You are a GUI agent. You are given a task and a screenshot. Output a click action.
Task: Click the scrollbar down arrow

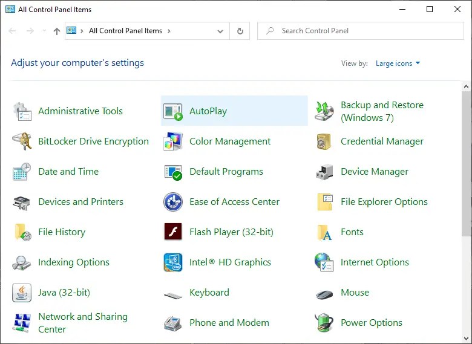[x=467, y=339]
